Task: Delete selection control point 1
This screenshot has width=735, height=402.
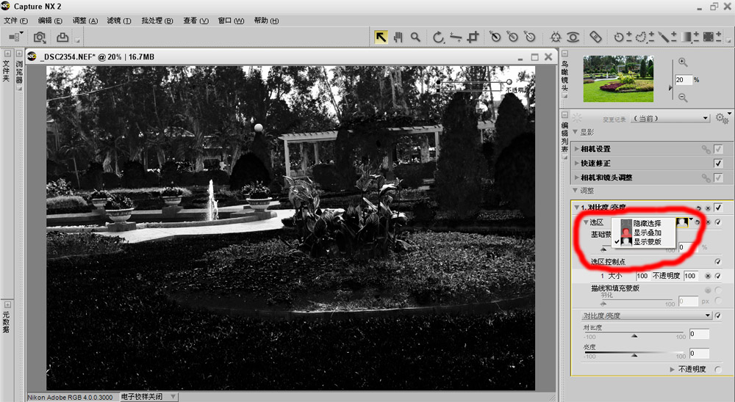Action: pyautogui.click(x=709, y=276)
